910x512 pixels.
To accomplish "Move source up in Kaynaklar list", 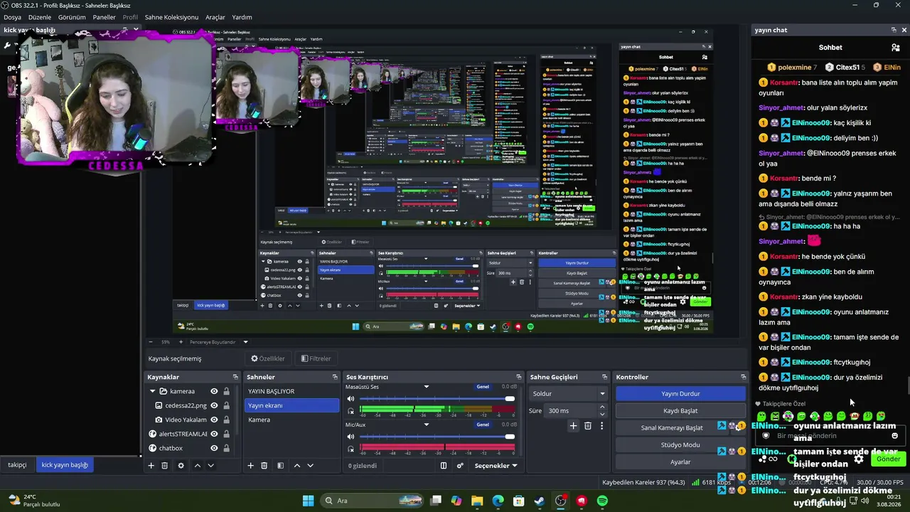I will (198, 466).
